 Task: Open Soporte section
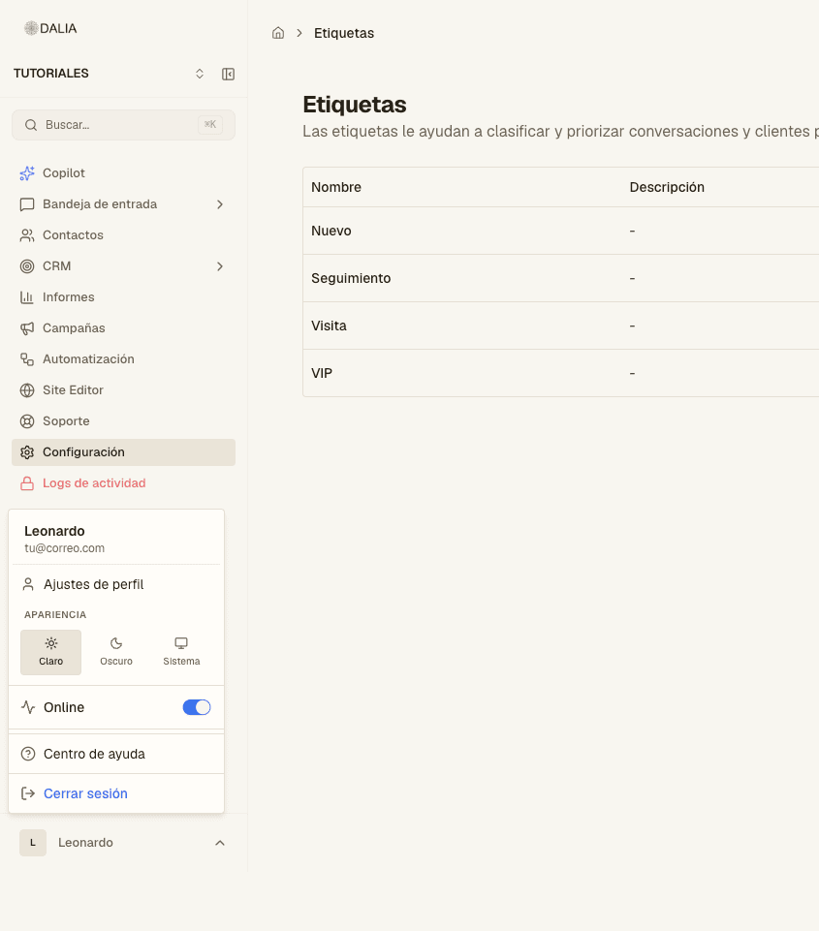tap(66, 421)
